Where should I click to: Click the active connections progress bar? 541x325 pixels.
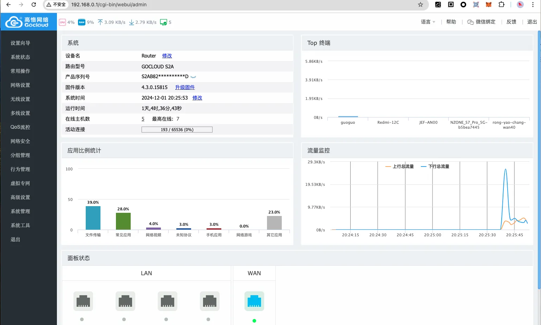[177, 130]
